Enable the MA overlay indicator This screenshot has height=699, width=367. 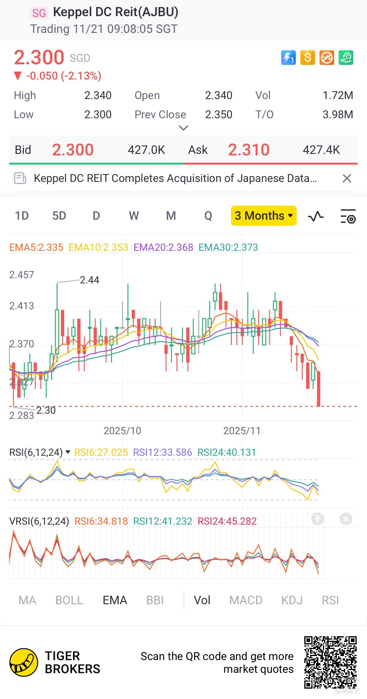(27, 600)
